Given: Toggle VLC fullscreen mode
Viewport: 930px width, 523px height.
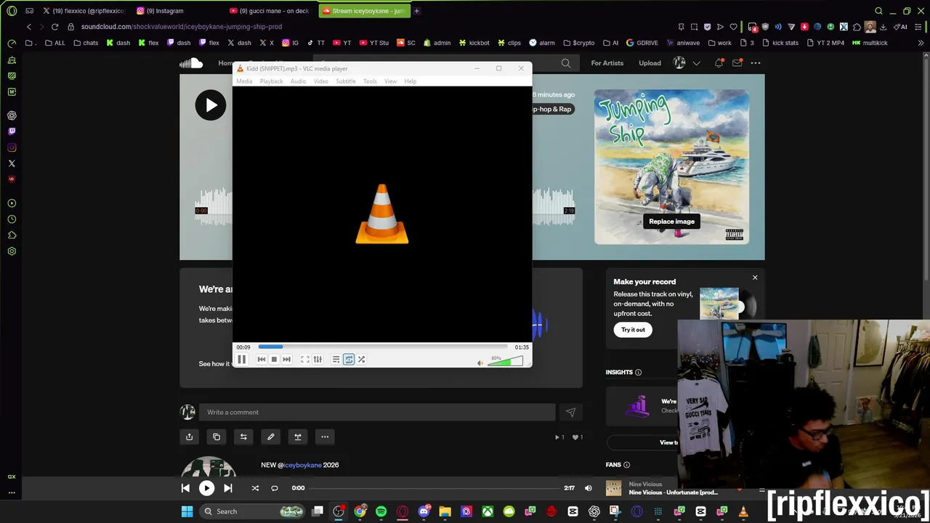Looking at the screenshot, I should [305, 360].
